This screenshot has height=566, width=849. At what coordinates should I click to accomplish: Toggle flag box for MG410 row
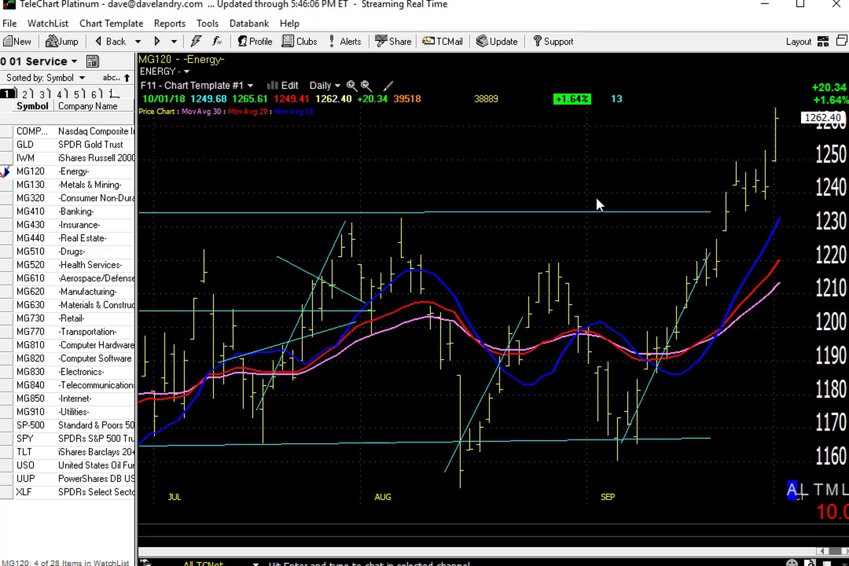(6, 212)
